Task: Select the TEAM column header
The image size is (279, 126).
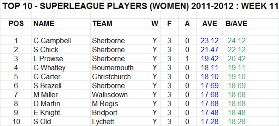Action: coord(120,23)
